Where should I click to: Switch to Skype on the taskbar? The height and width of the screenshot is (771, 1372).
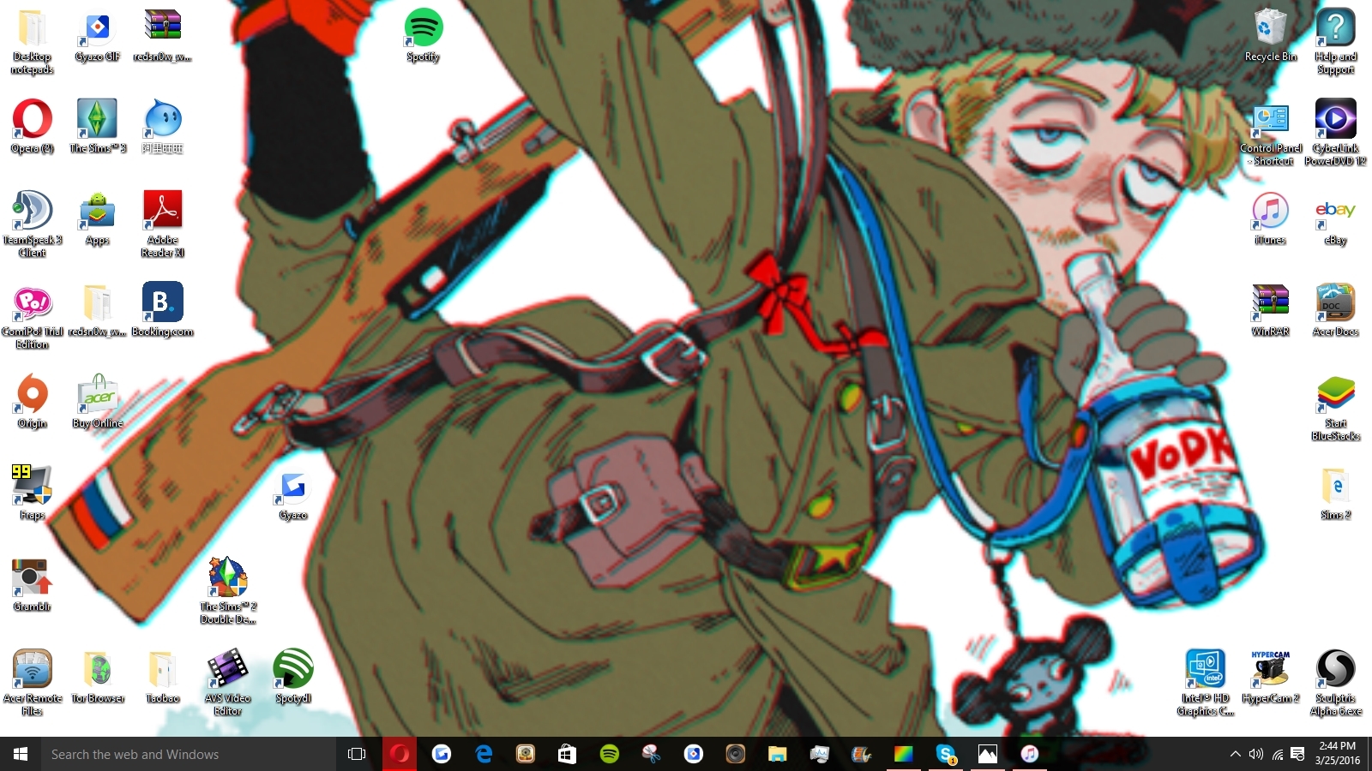coord(946,754)
